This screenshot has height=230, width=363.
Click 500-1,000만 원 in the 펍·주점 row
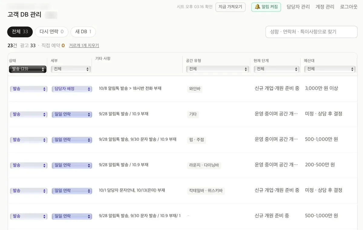(322, 139)
